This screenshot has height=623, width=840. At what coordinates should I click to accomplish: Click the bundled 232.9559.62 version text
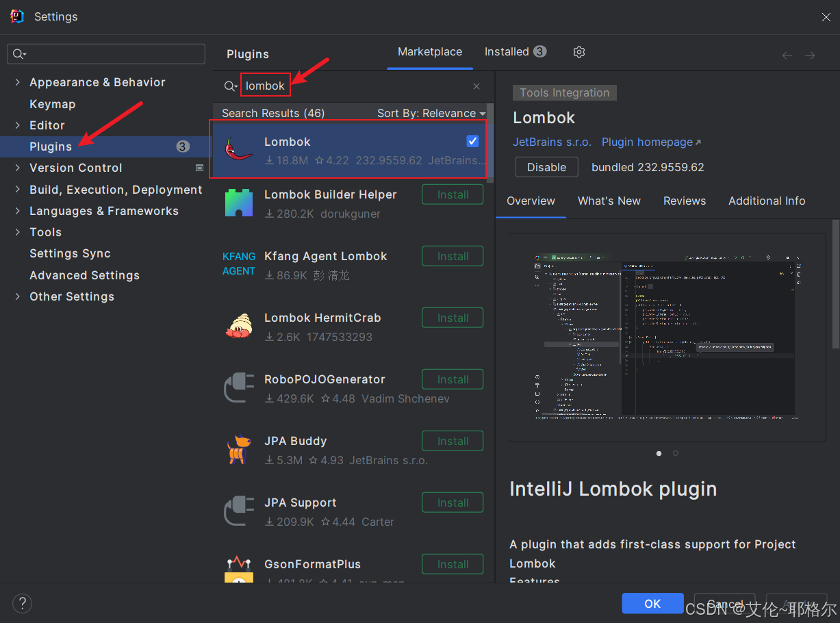pos(648,167)
